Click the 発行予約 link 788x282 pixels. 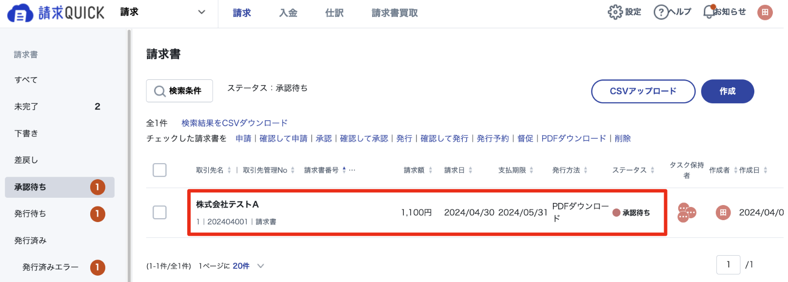click(492, 139)
